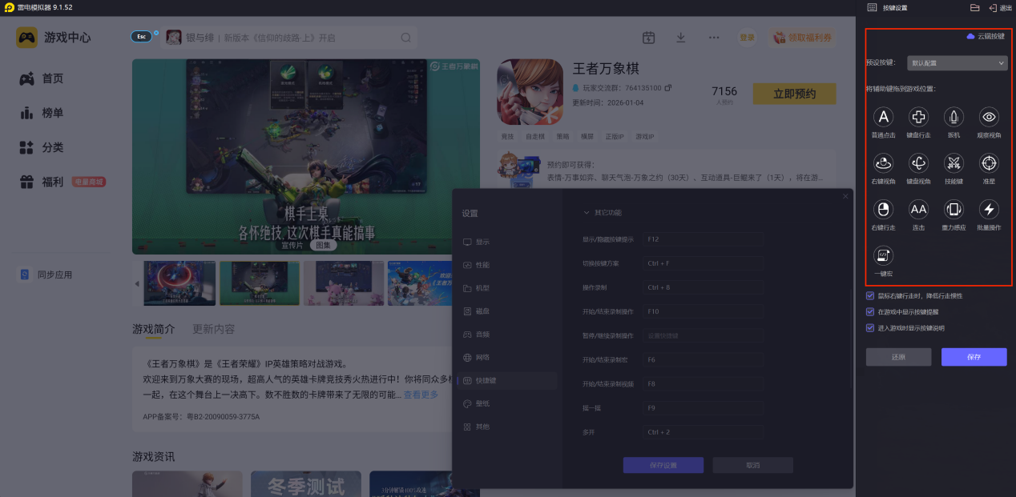
Task: Toggle 在游戏中显示按键提醒 checkbox
Action: tap(870, 311)
